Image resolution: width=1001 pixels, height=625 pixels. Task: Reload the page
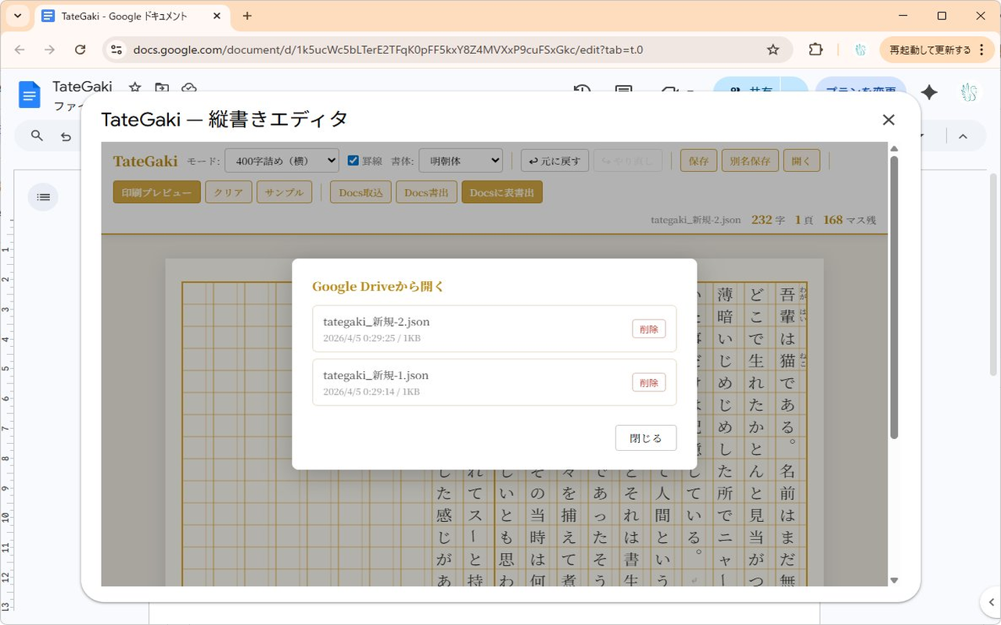[x=80, y=49]
